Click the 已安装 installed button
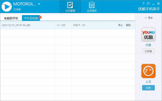Image resolution: width=162 pixels, height=101 pixels. [148, 51]
